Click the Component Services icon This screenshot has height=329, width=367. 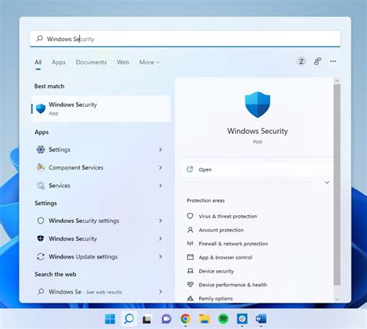coord(40,167)
